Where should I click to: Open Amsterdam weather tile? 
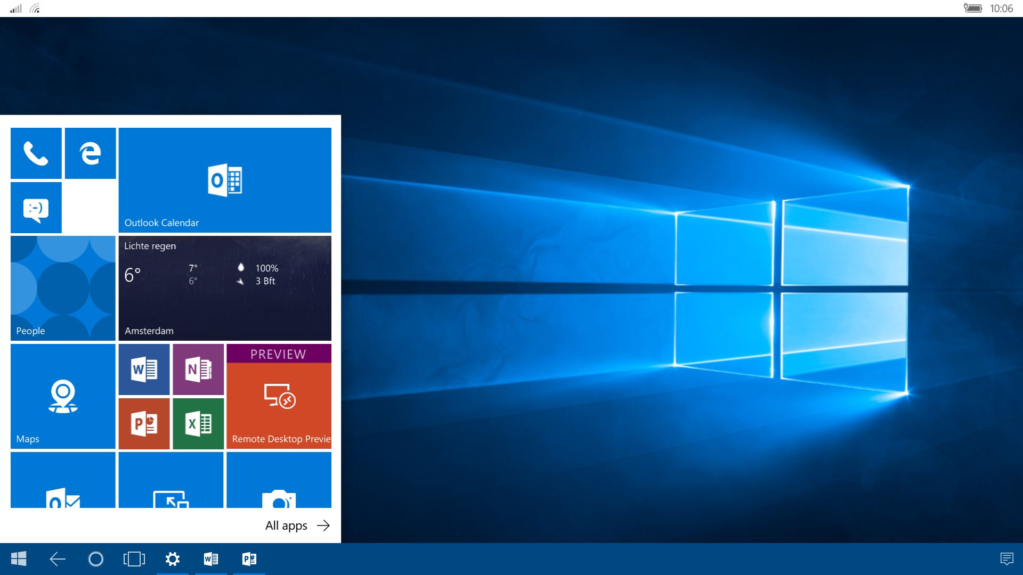[225, 288]
